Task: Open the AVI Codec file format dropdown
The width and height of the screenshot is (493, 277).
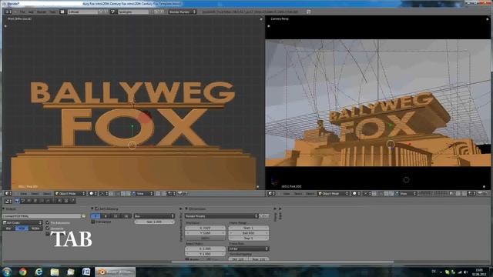Action: click(22, 222)
